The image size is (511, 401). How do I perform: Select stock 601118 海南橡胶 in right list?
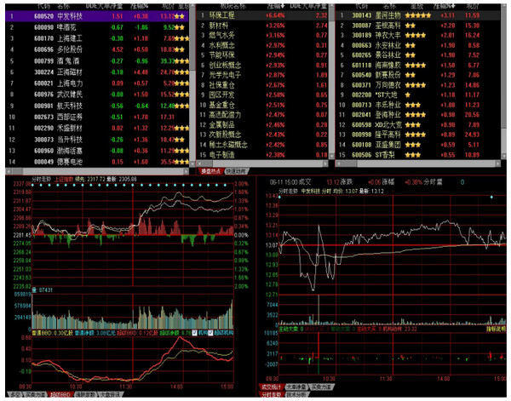point(418,66)
